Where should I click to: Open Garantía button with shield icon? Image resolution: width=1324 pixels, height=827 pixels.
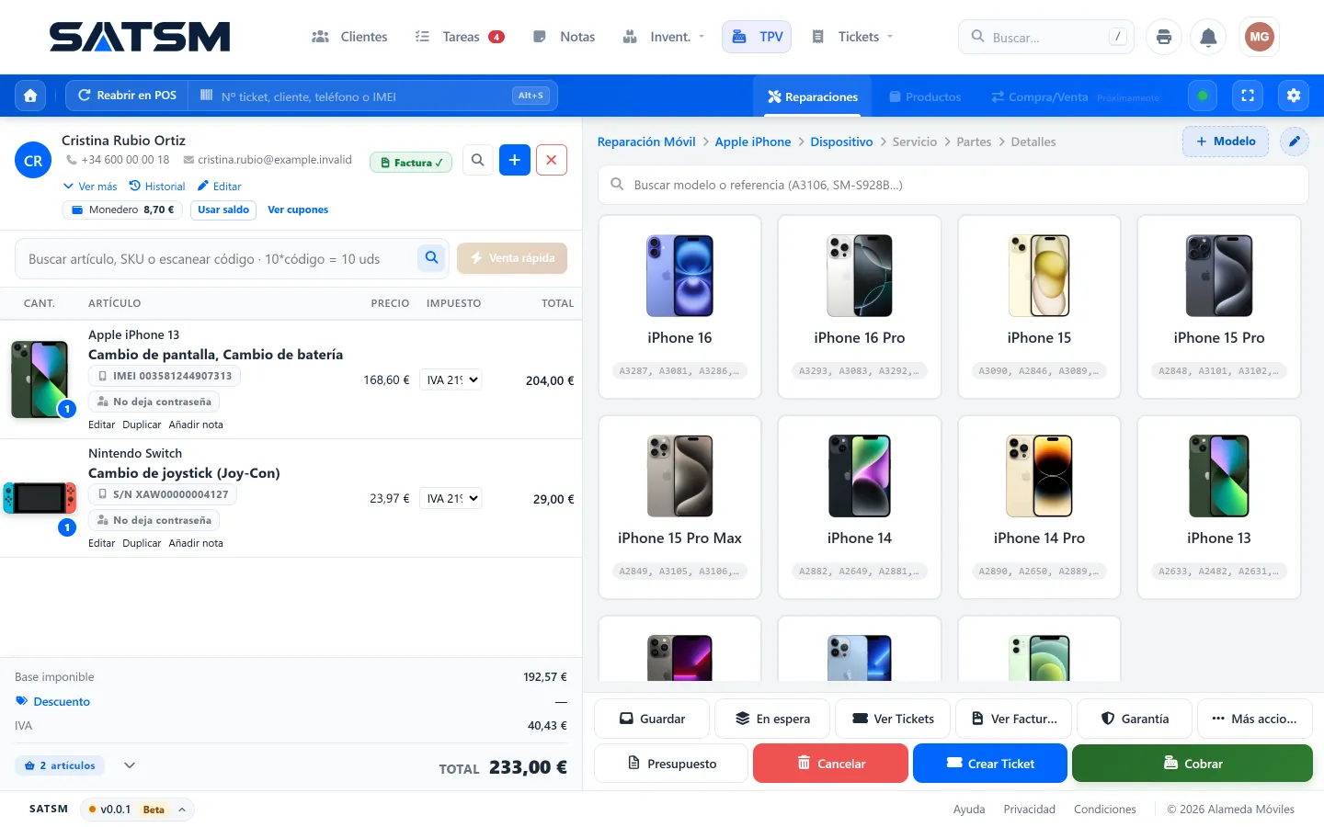1135,719
